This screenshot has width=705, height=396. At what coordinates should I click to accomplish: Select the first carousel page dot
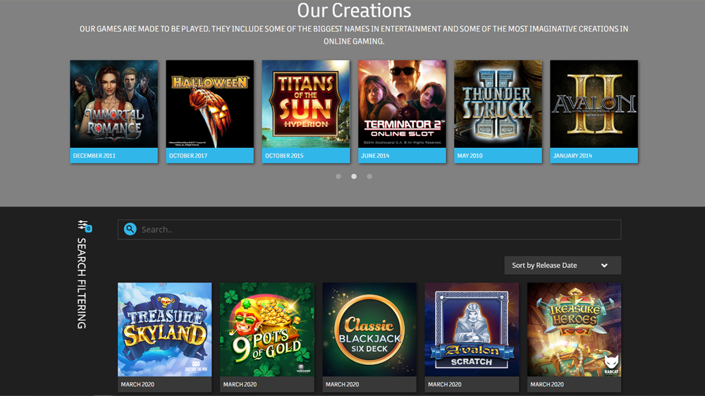coord(338,177)
